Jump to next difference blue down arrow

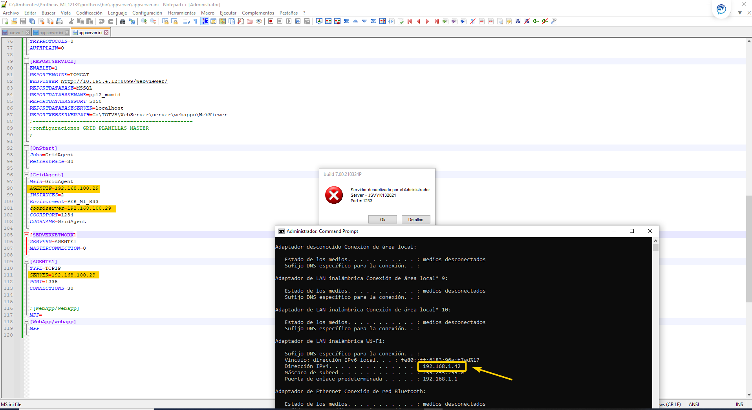(364, 21)
